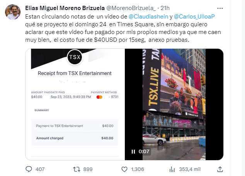Viewport: 245px width, 176px height.
Task: Pause the Times Square video
Action: coord(133,152)
